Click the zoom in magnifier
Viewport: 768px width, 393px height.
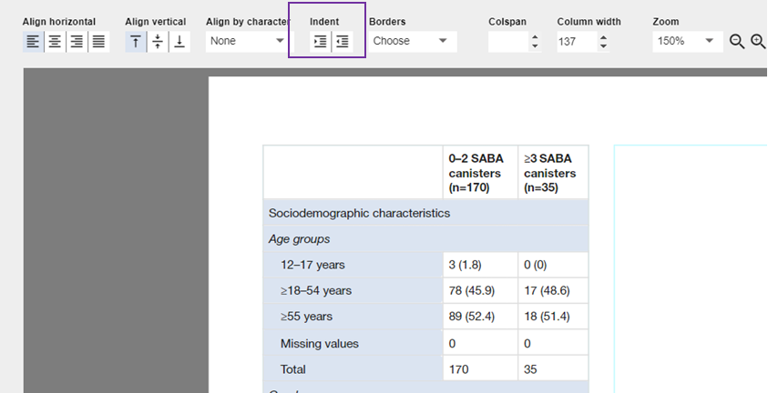click(758, 42)
